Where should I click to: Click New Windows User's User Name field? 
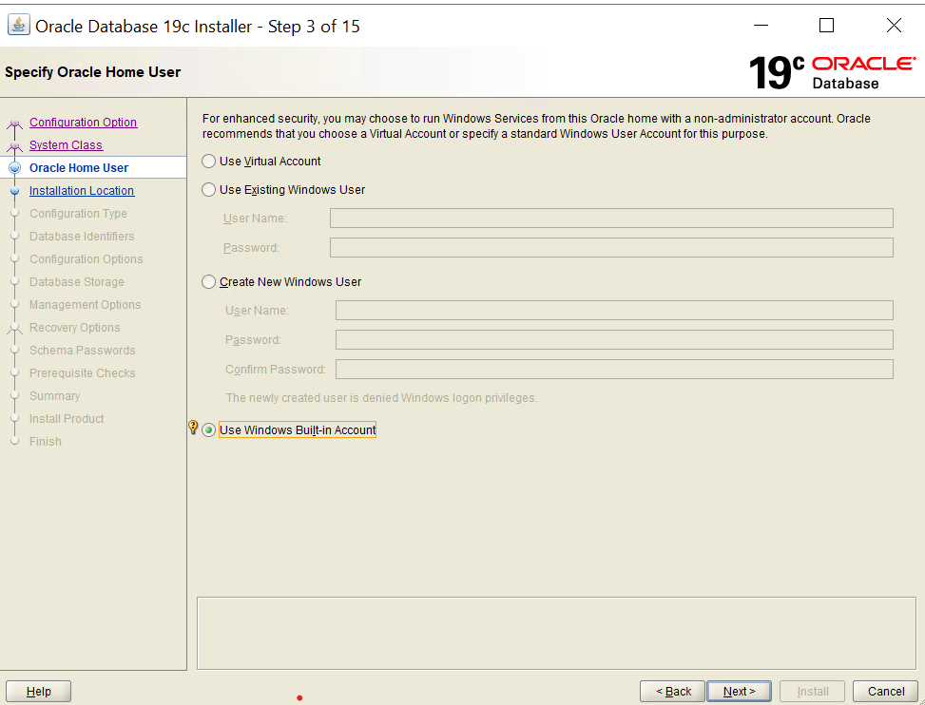pos(614,310)
